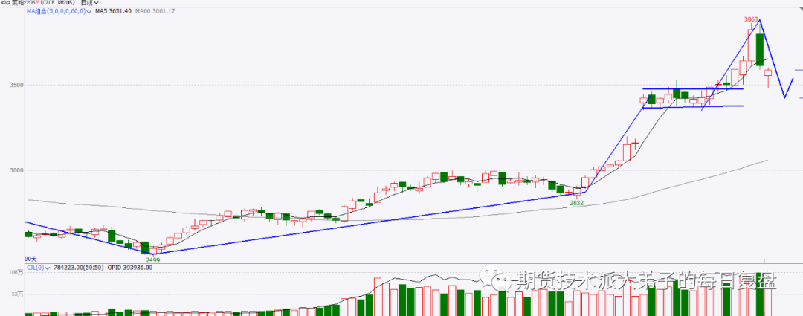Click the MA5 3651.40 value label

coord(113,11)
